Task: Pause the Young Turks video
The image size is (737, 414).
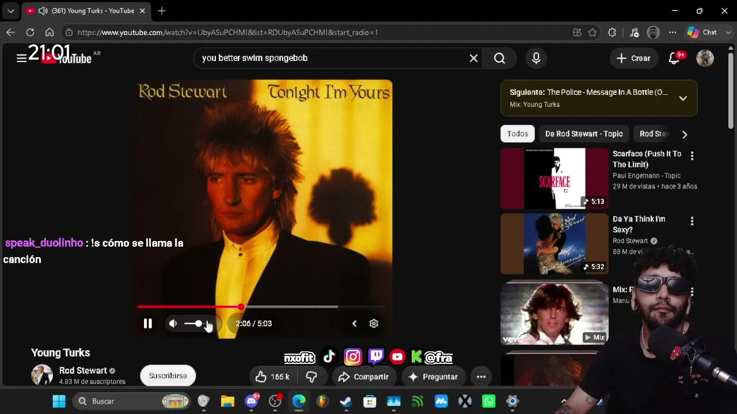Action: coord(148,324)
